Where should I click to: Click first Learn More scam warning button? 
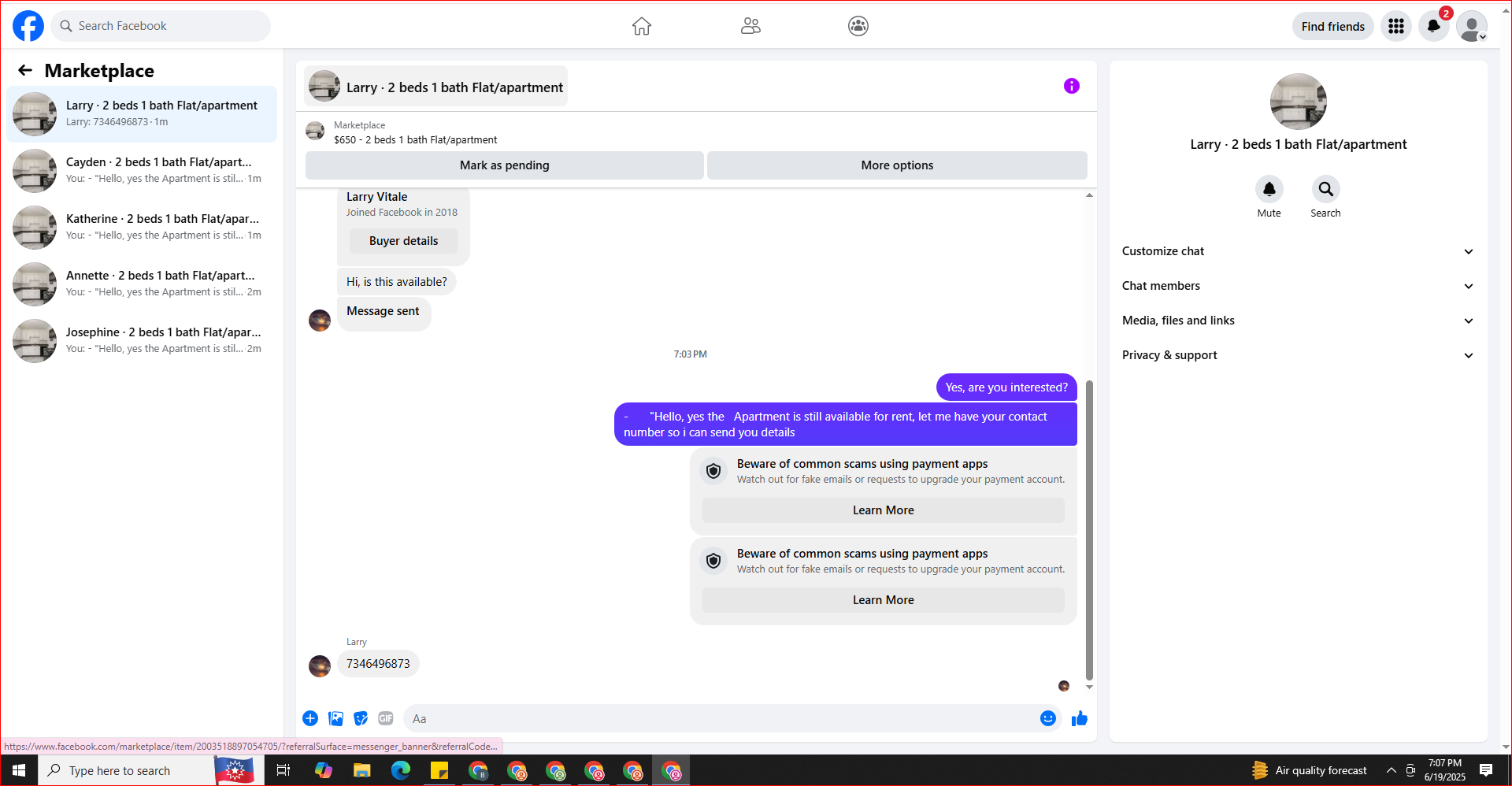[x=884, y=510]
